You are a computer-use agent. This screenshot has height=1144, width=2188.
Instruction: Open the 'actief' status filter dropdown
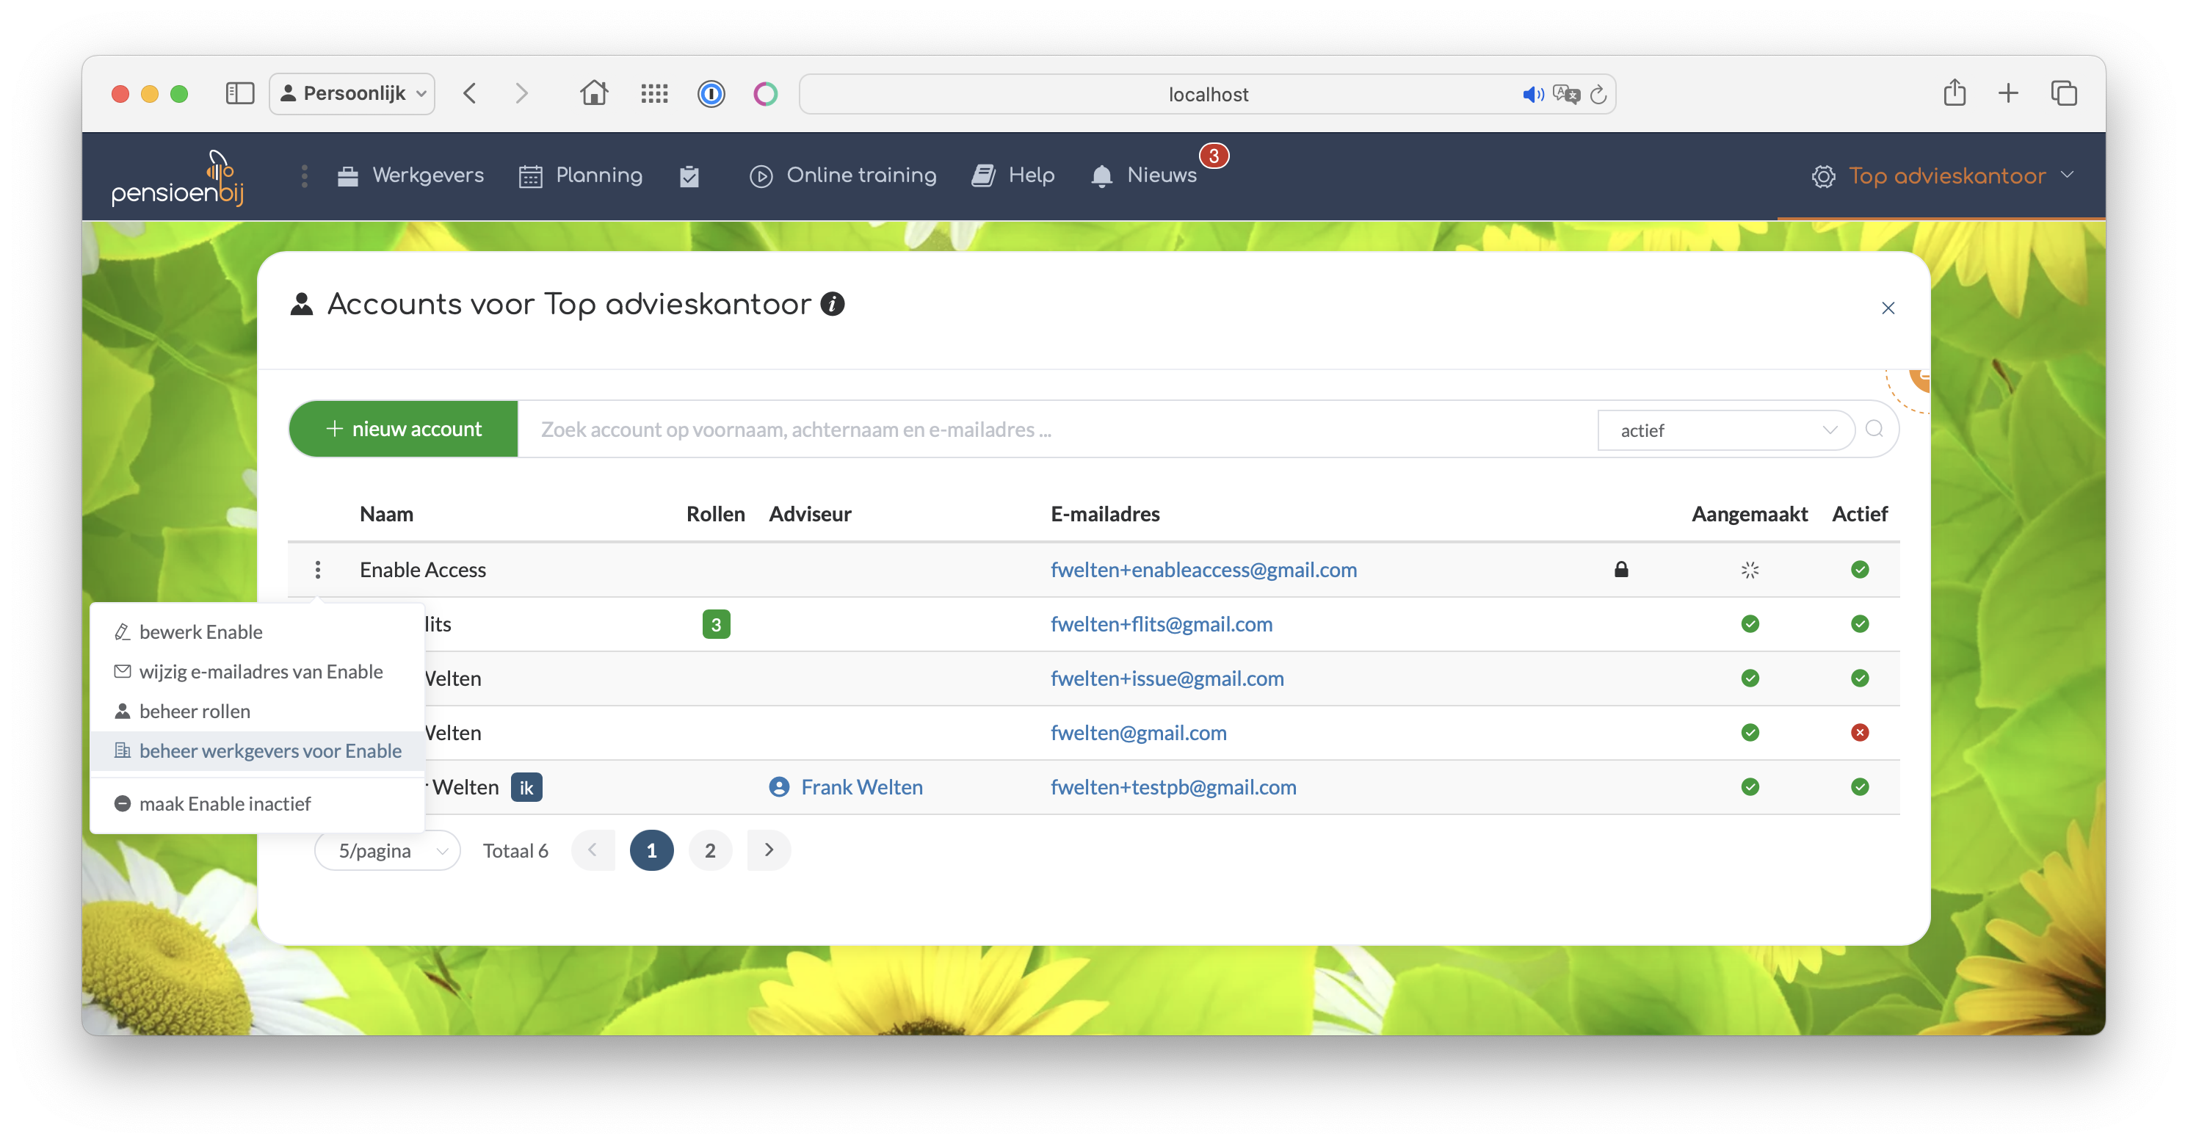[x=1726, y=430]
